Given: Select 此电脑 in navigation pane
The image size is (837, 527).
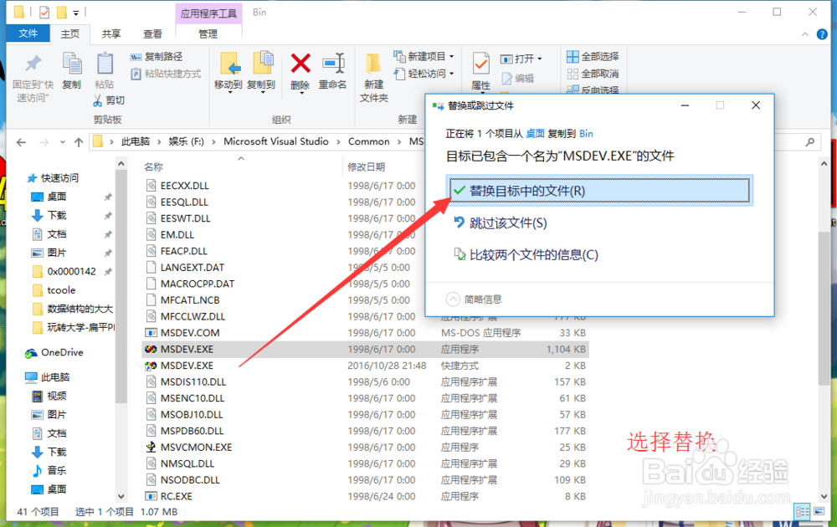Looking at the screenshot, I should click(x=48, y=377).
